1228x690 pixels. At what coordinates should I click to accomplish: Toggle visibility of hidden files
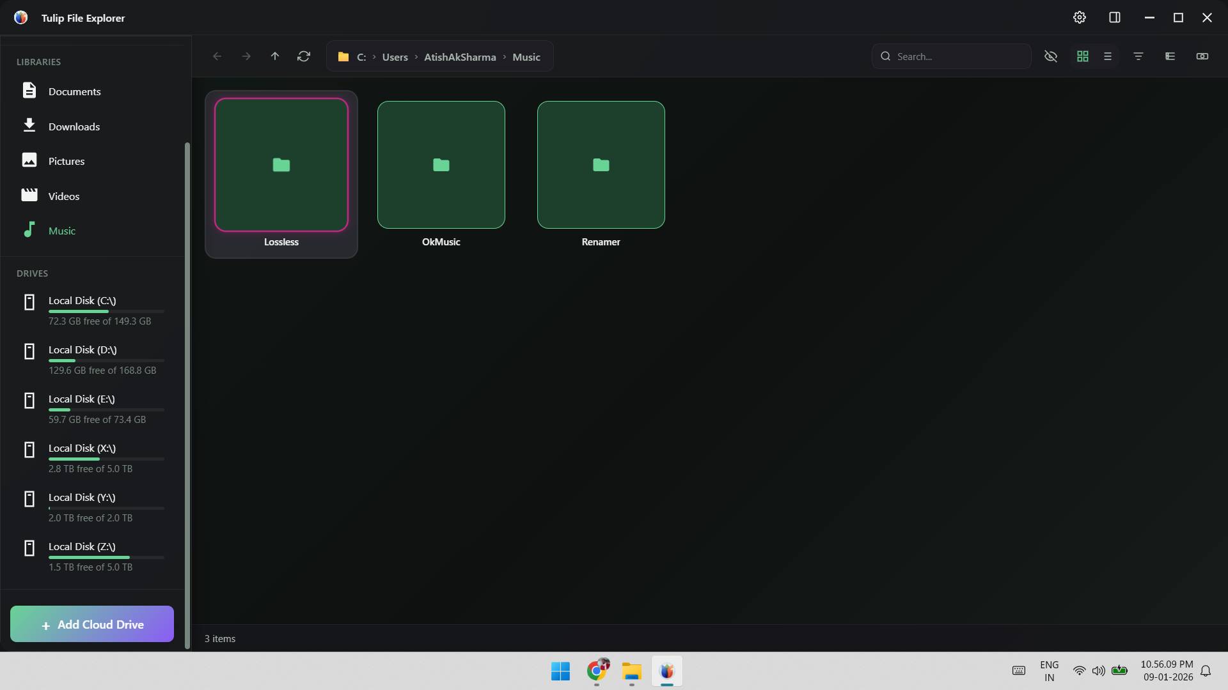1051,56
